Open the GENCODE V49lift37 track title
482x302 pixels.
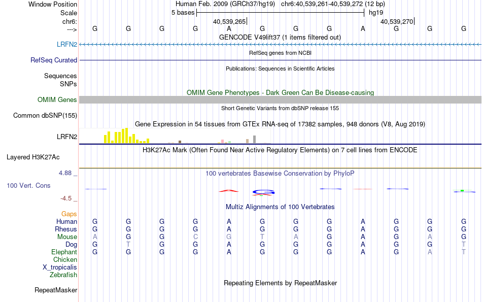pyautogui.click(x=280, y=37)
